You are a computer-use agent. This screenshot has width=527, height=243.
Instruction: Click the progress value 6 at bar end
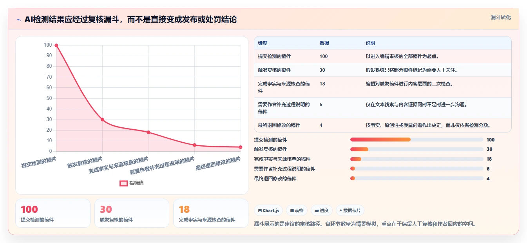tap(488, 169)
